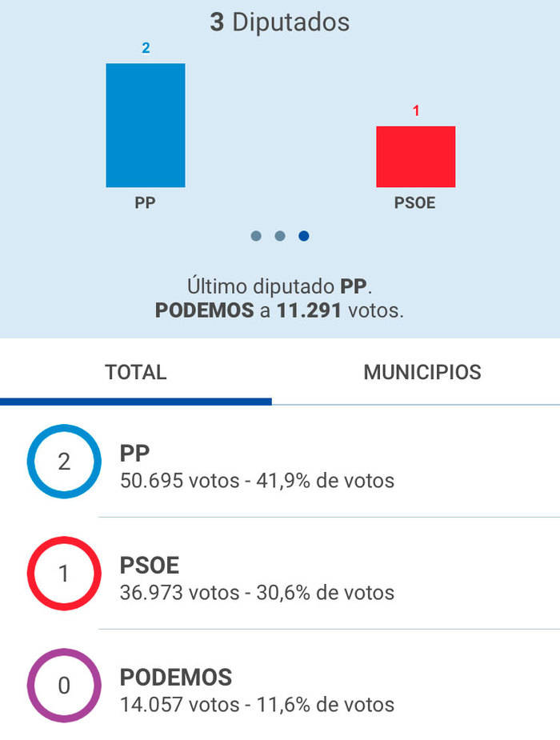This screenshot has width=560, height=740.
Task: Click the blue PP circle showing 2
Action: [64, 462]
